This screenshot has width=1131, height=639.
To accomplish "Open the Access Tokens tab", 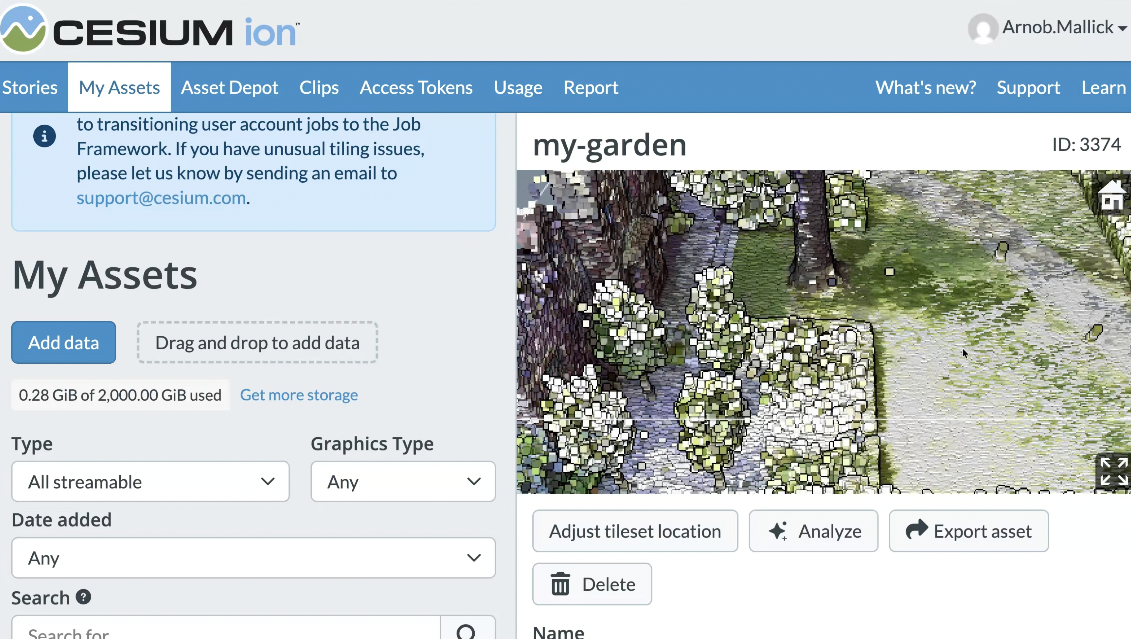I will (x=416, y=87).
